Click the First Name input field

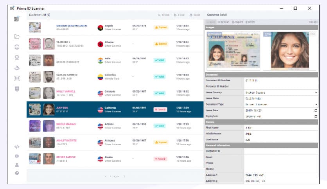click(280, 127)
